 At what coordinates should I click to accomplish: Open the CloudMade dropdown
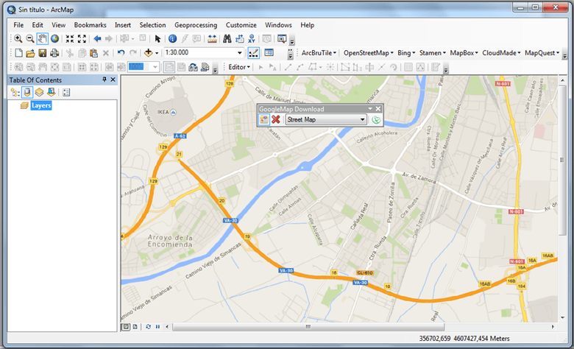point(501,53)
